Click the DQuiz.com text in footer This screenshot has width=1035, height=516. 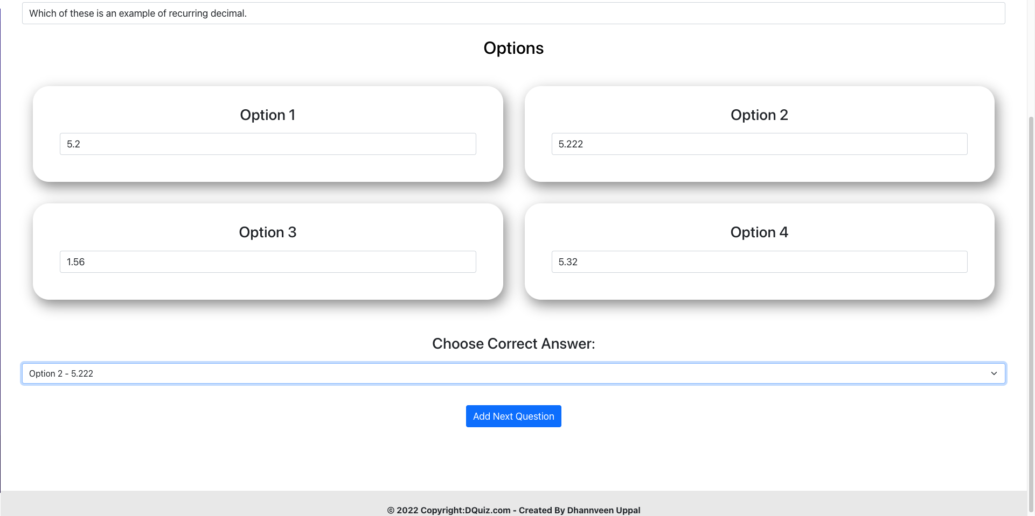[x=488, y=510]
